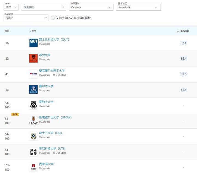Click the 81.6 score for RMIT

pyautogui.click(x=183, y=74)
